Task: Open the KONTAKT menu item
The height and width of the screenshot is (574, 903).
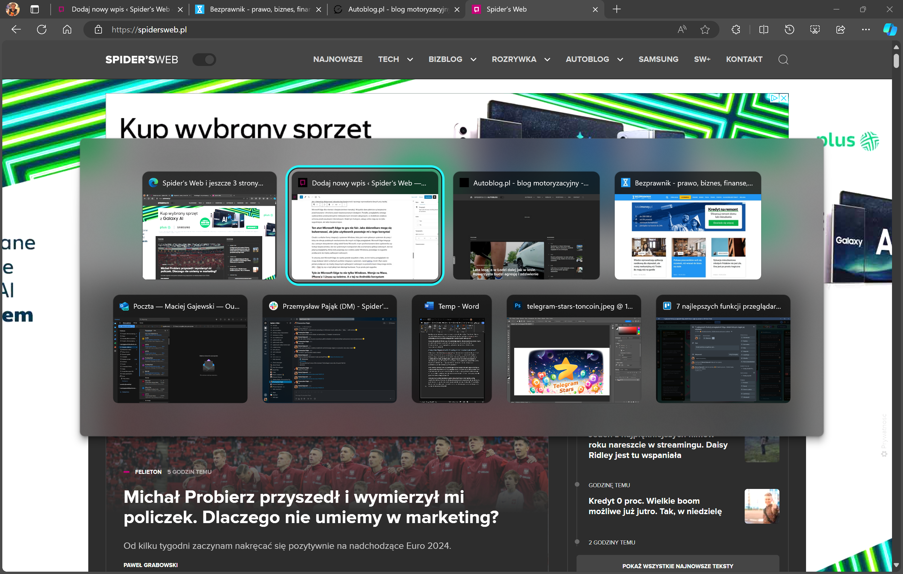Action: point(744,59)
